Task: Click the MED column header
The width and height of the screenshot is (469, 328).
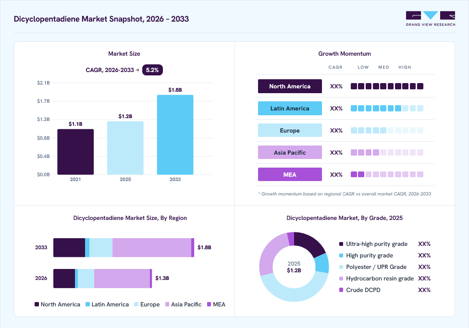Action: tap(383, 67)
